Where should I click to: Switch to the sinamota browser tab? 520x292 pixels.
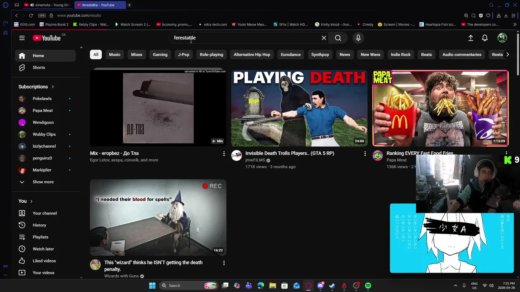pyautogui.click(x=47, y=5)
